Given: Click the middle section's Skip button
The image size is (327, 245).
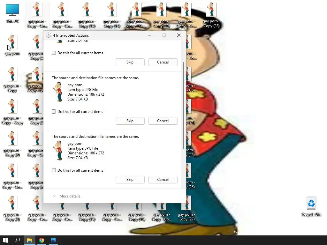Looking at the screenshot, I should click(x=130, y=121).
